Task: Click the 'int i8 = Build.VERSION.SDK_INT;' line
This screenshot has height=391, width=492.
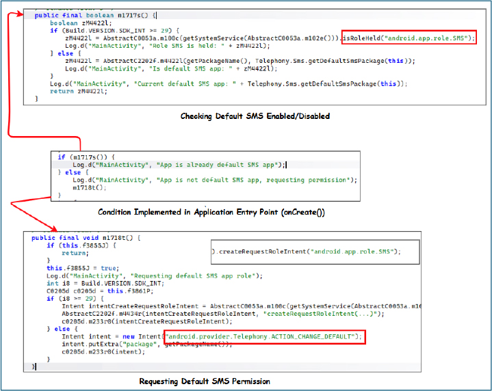Action: tap(105, 284)
